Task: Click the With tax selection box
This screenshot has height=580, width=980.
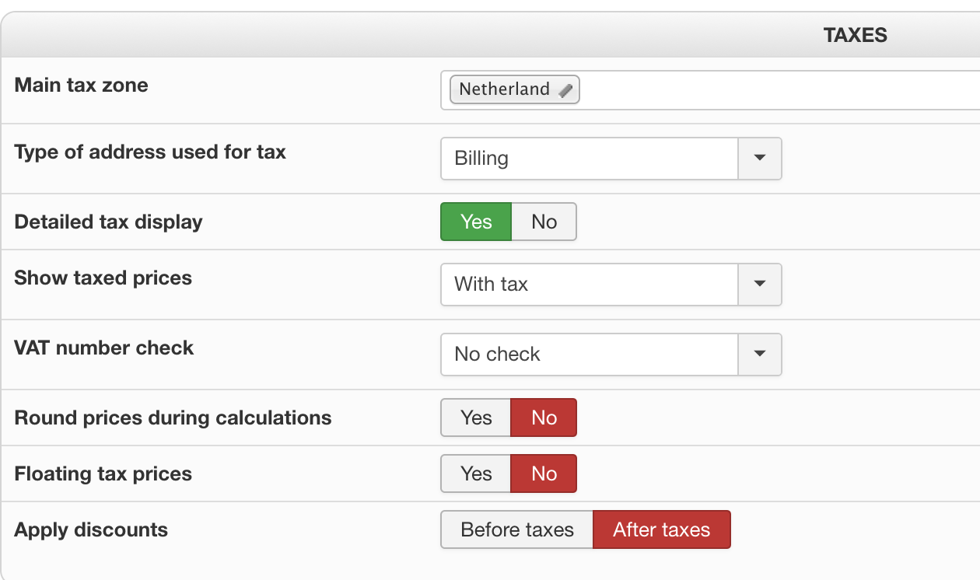Action: pyautogui.click(x=589, y=285)
